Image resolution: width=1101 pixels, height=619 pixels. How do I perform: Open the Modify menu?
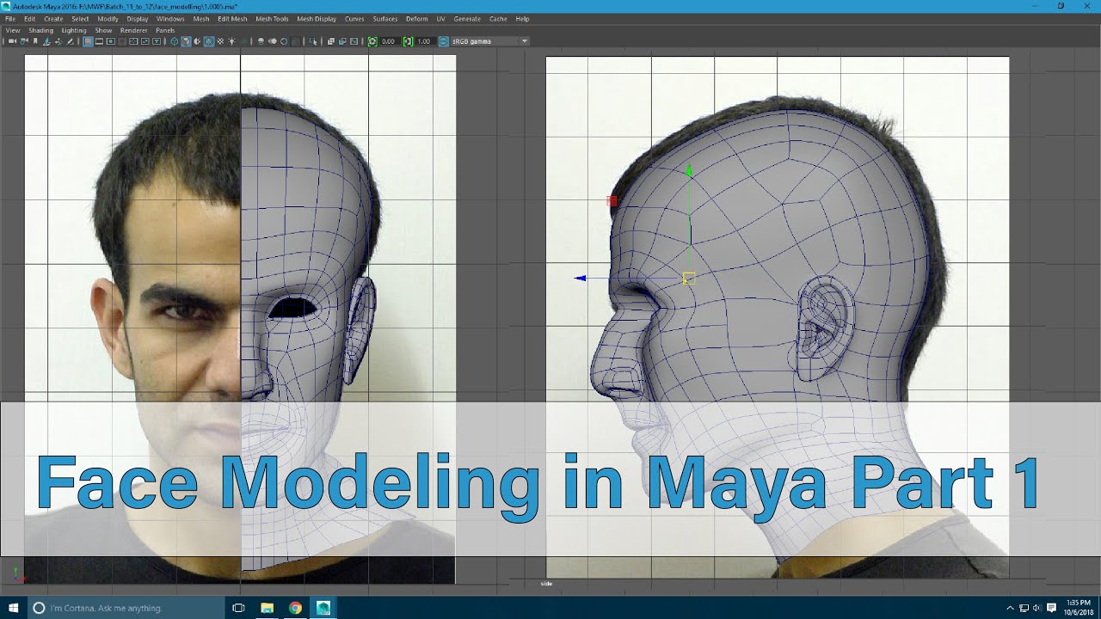click(108, 18)
